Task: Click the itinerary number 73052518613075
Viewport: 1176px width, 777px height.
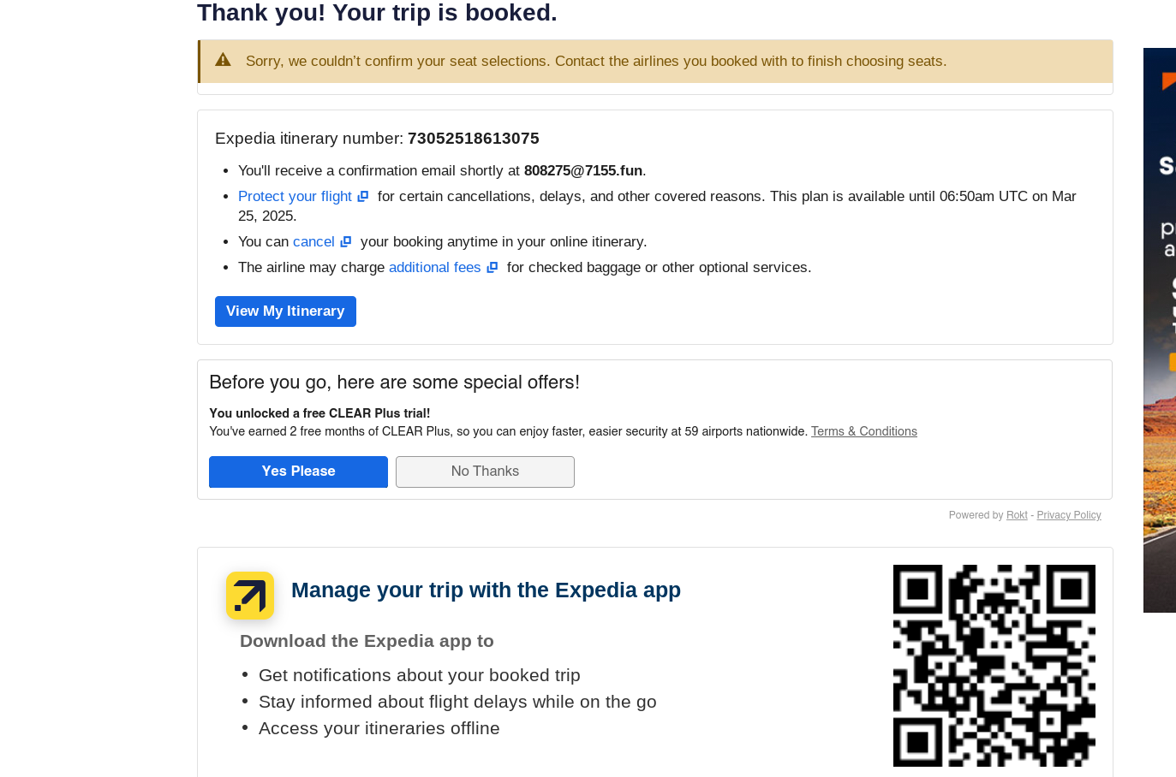Action: click(474, 139)
